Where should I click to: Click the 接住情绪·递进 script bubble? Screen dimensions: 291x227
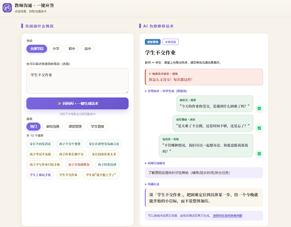point(213,123)
